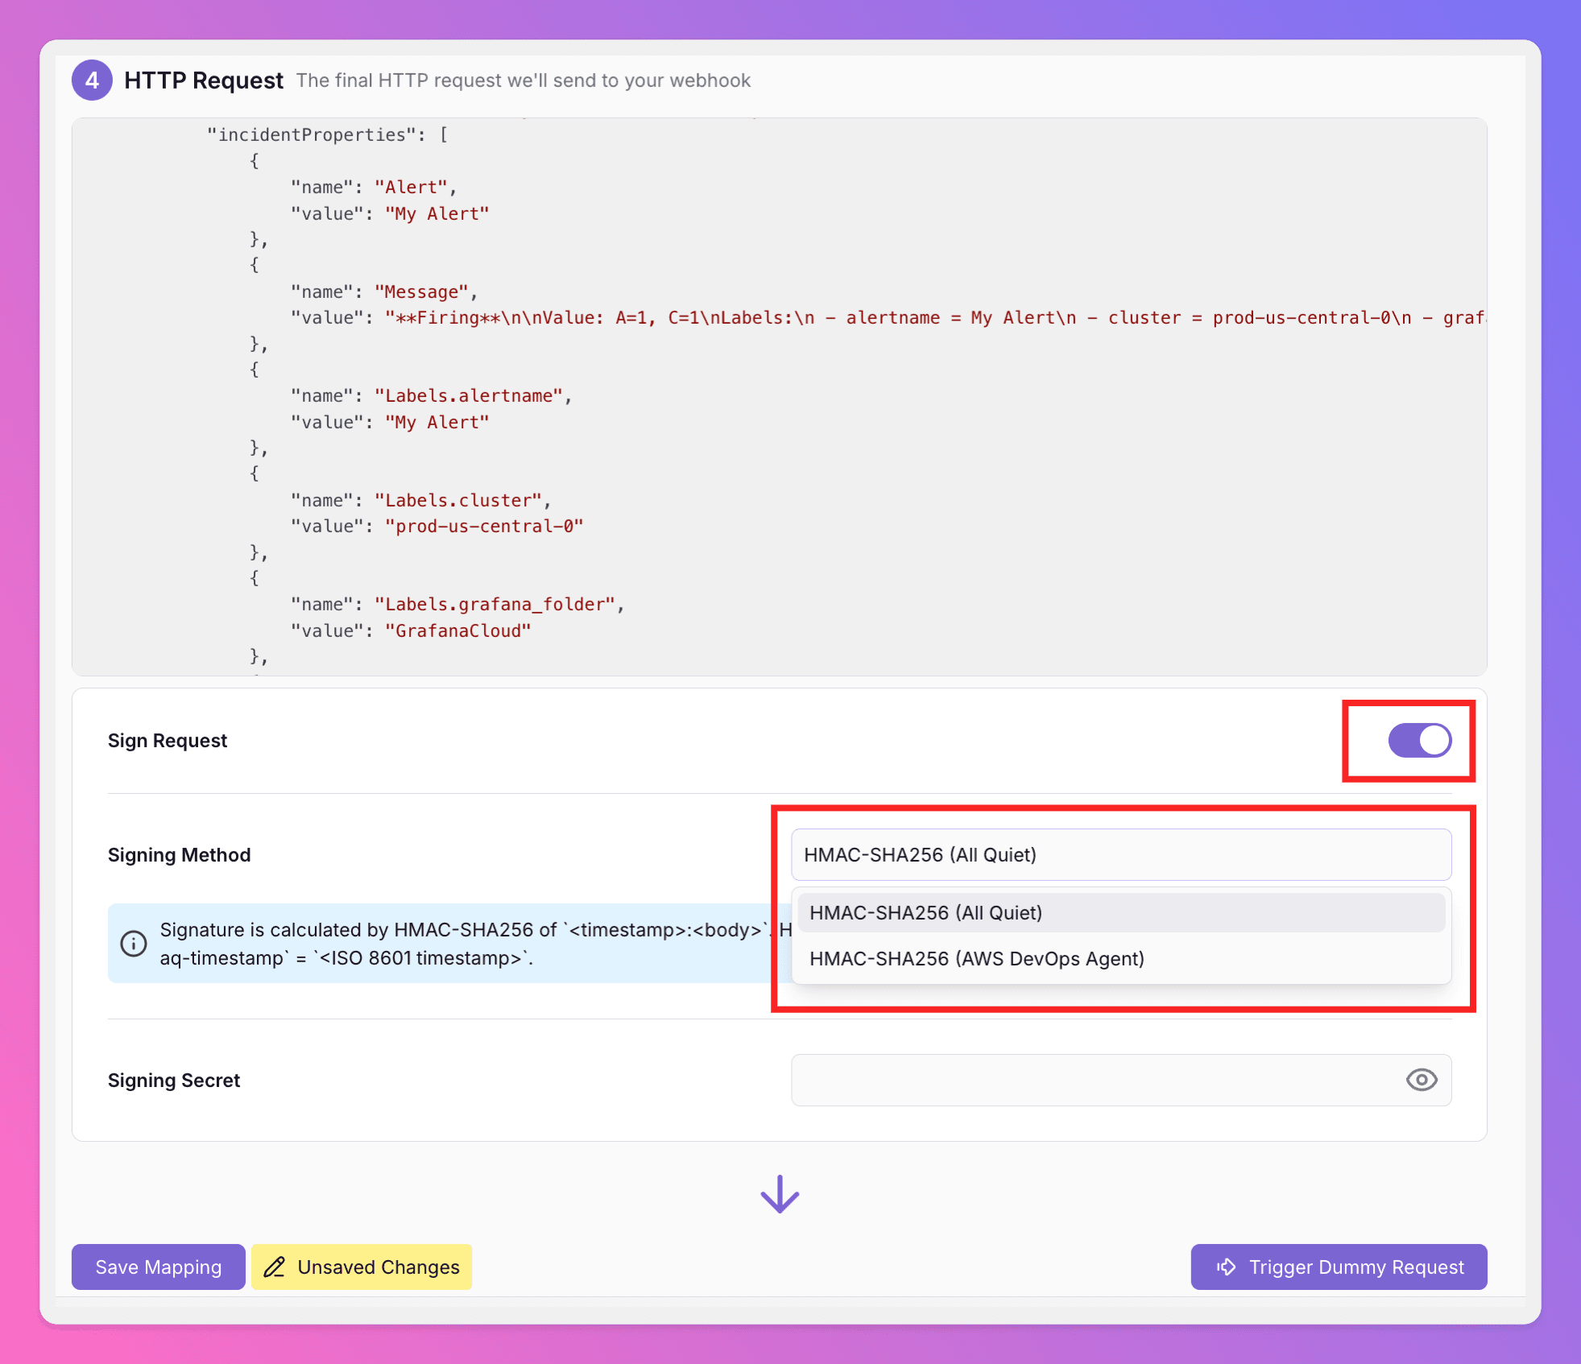Toggle the Sign Request switch off

click(1419, 740)
